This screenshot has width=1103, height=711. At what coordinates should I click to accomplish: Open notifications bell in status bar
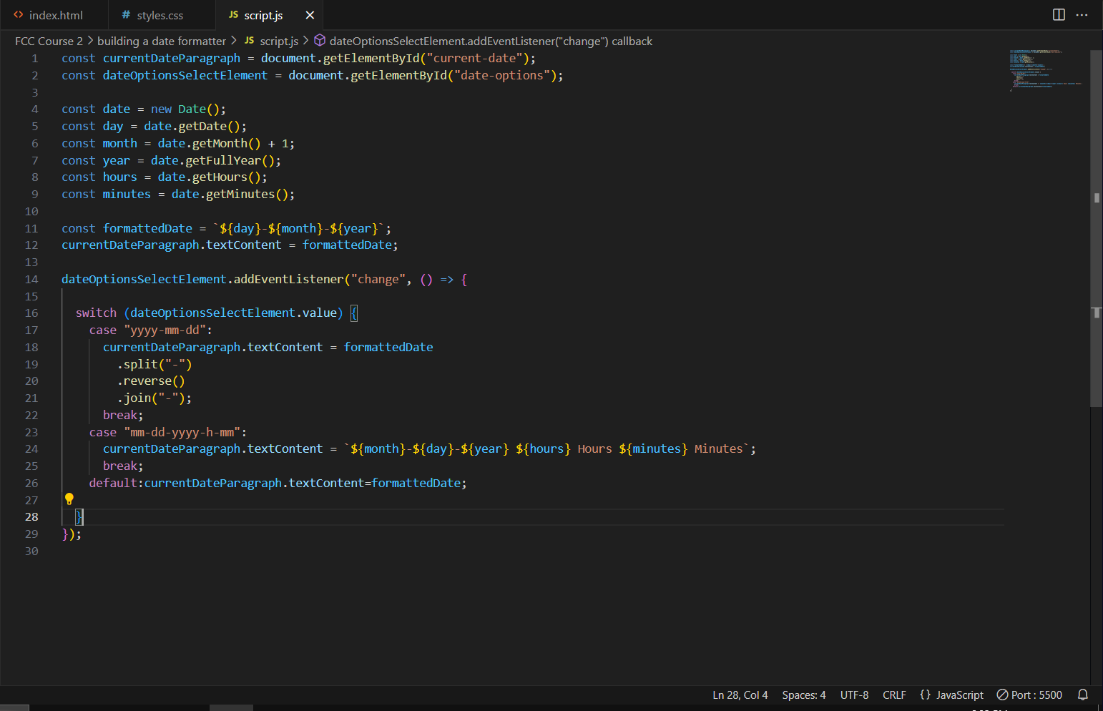pyautogui.click(x=1083, y=695)
